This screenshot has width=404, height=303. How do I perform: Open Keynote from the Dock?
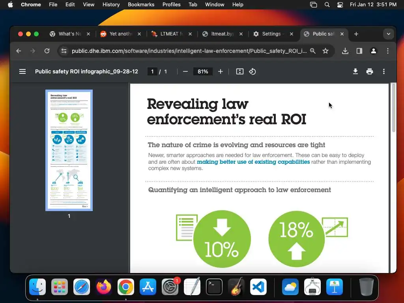335,287
